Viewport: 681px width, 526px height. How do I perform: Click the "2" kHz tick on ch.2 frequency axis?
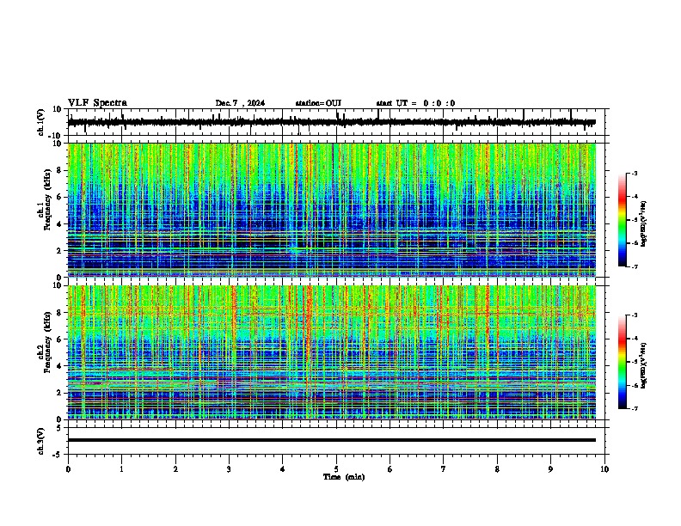(x=59, y=393)
